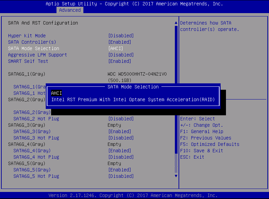Click the scroll up arrow

[176, 23]
